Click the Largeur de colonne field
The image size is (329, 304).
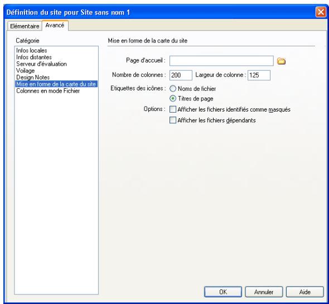[259, 75]
